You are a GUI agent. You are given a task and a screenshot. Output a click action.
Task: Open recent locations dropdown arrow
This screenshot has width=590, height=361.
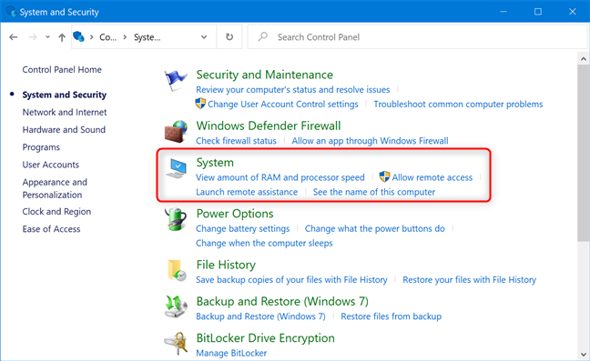(47, 36)
